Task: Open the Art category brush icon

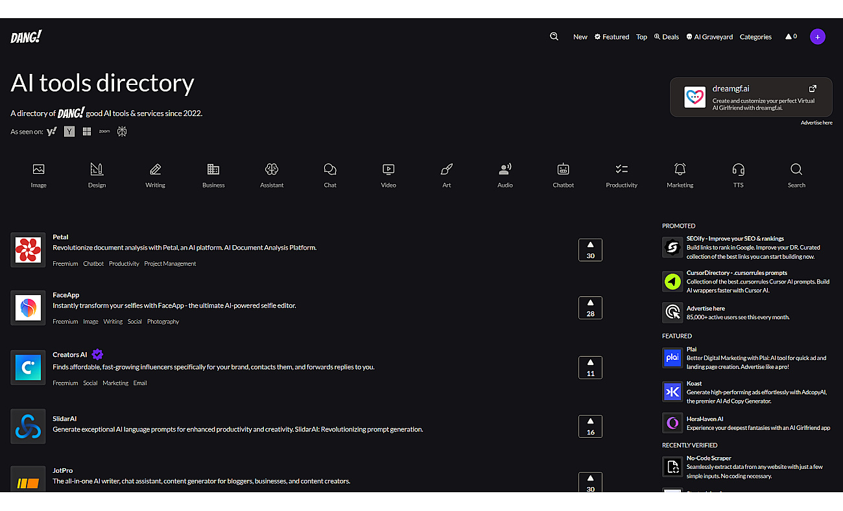Action: click(x=447, y=169)
